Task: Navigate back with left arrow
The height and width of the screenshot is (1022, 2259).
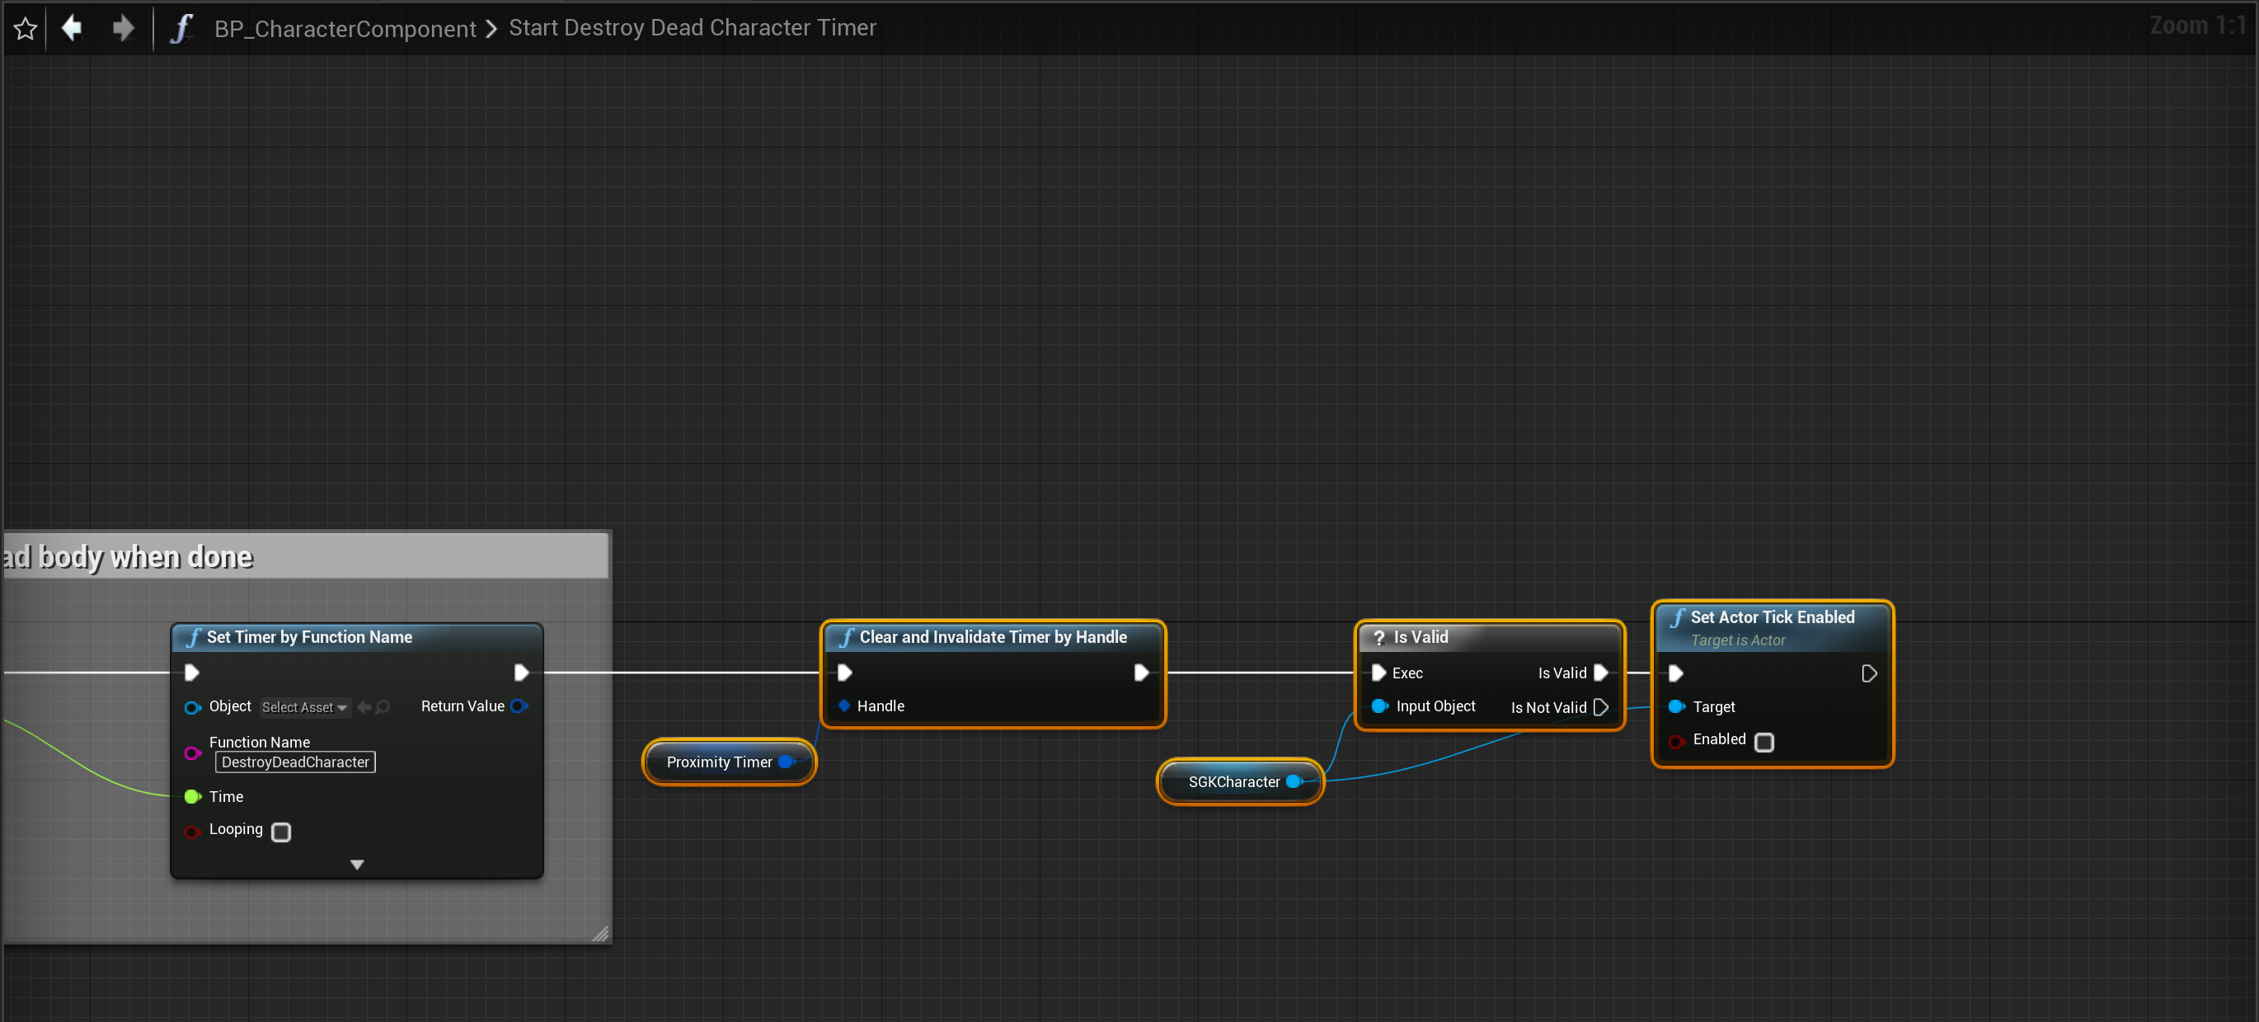Action: [x=72, y=28]
